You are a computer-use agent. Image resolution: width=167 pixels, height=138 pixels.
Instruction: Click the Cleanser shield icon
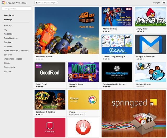pos(50,126)
